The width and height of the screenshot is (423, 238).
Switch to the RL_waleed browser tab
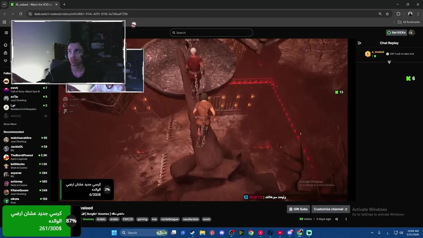click(x=34, y=5)
